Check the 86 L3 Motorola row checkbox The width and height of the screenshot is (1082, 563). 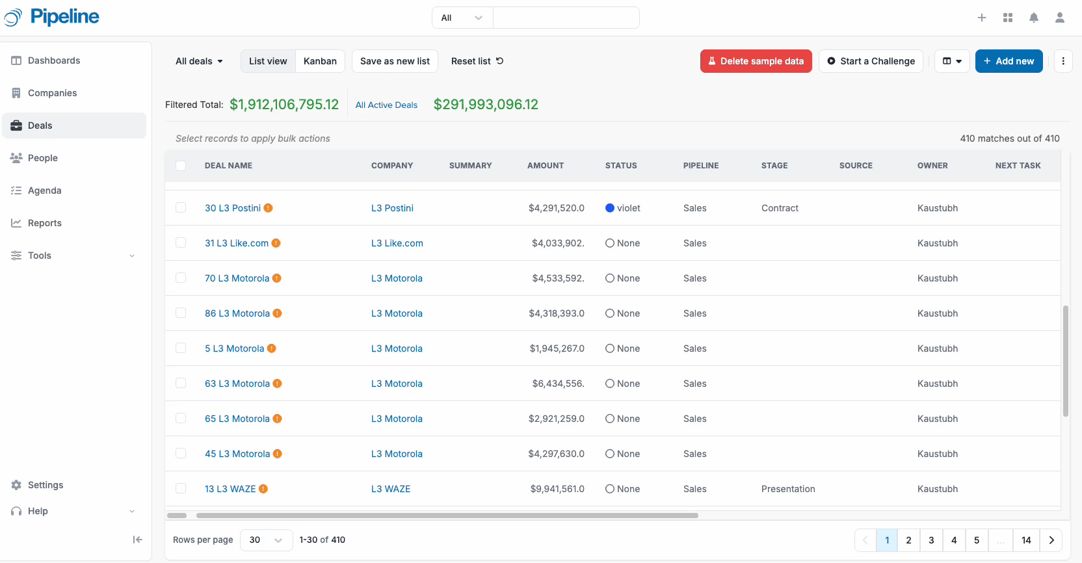click(181, 313)
